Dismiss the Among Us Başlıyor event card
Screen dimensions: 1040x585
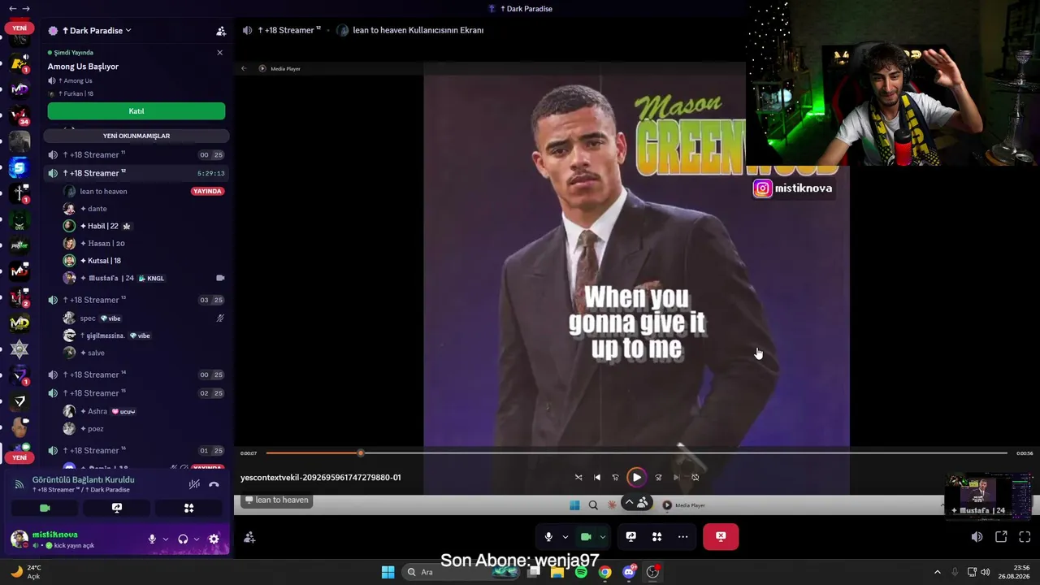pos(219,53)
